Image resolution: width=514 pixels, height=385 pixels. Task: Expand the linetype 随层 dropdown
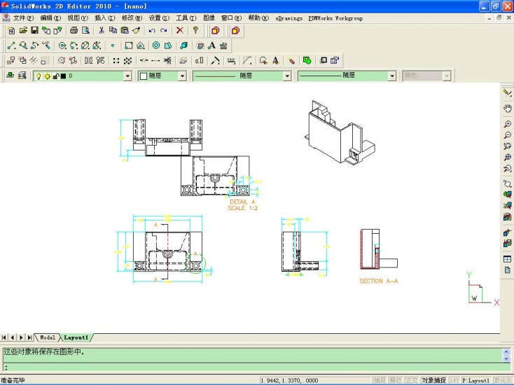coord(287,76)
